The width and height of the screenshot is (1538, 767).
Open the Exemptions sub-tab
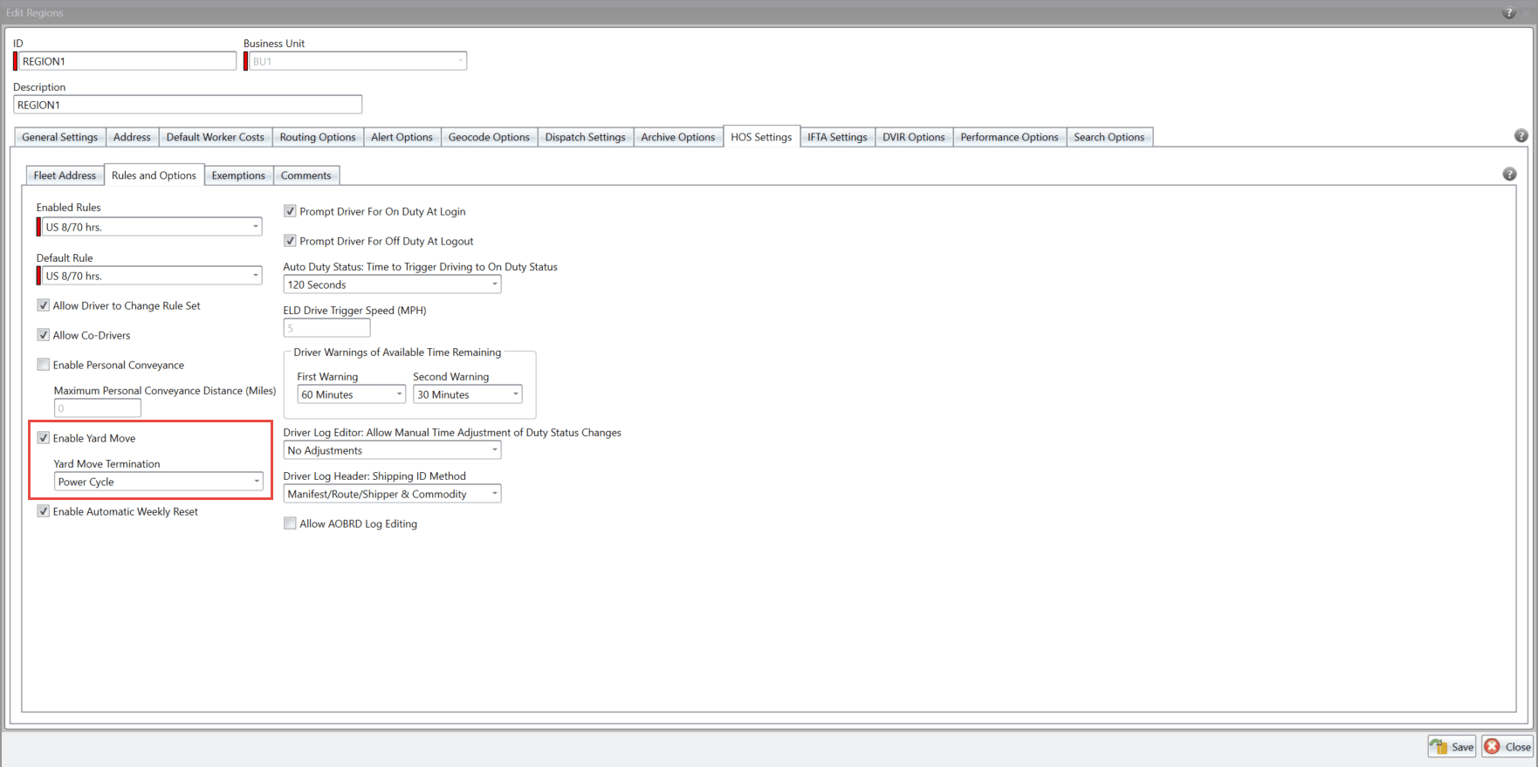tap(237, 175)
